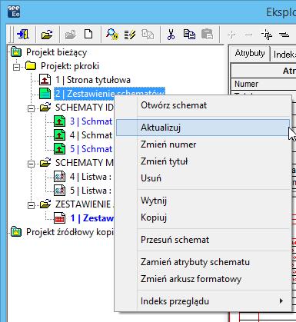This screenshot has width=296, height=322.
Task: Select Zmień tytuł menu entry
Action: [x=203, y=161]
